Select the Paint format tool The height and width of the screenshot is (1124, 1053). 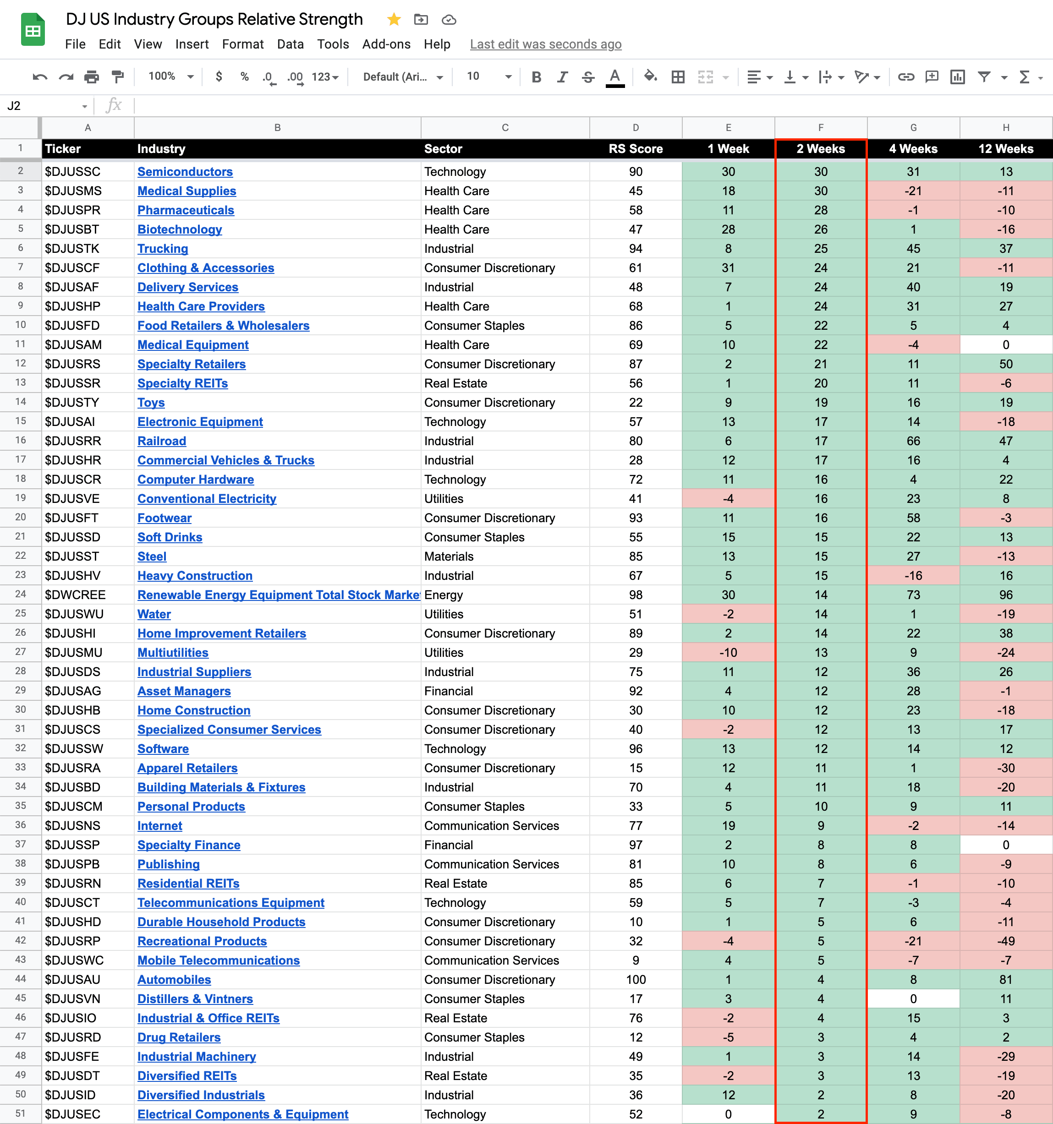(x=118, y=77)
